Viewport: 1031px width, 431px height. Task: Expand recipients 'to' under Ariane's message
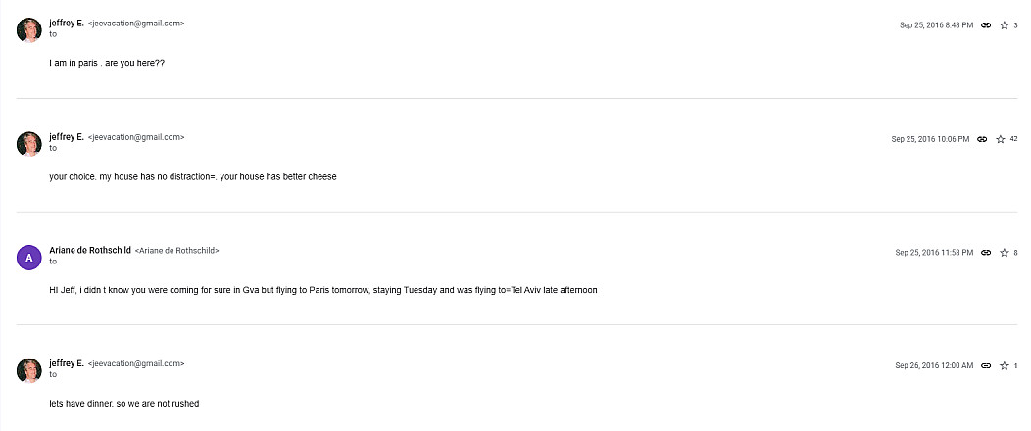pyautogui.click(x=53, y=262)
